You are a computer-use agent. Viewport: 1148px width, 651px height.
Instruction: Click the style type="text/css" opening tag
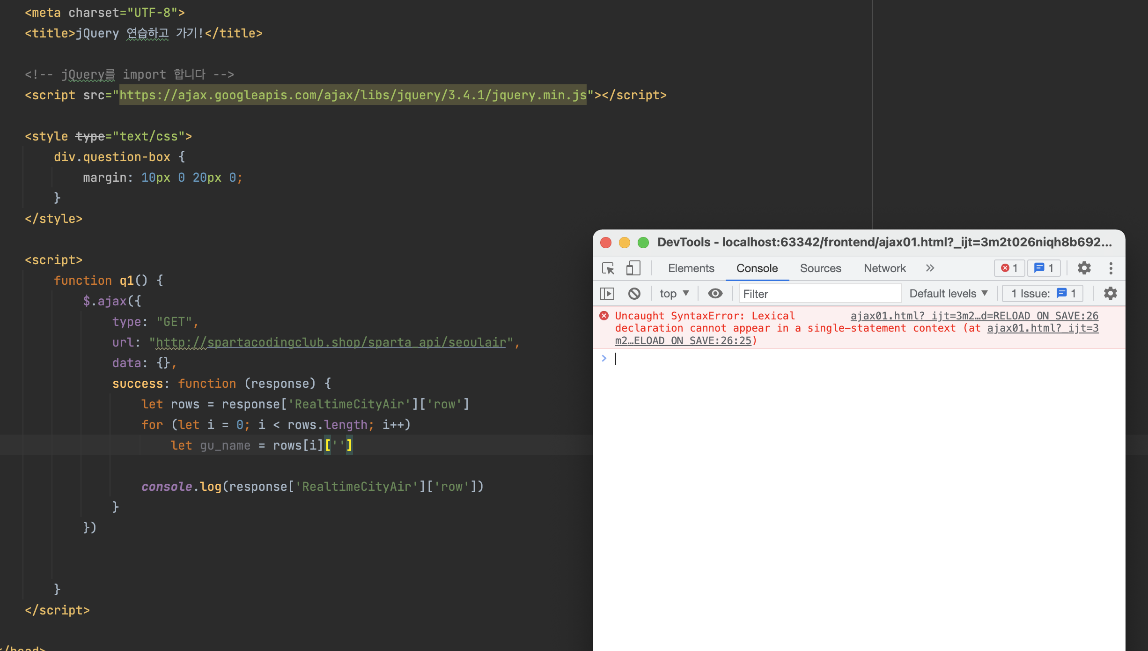108,136
